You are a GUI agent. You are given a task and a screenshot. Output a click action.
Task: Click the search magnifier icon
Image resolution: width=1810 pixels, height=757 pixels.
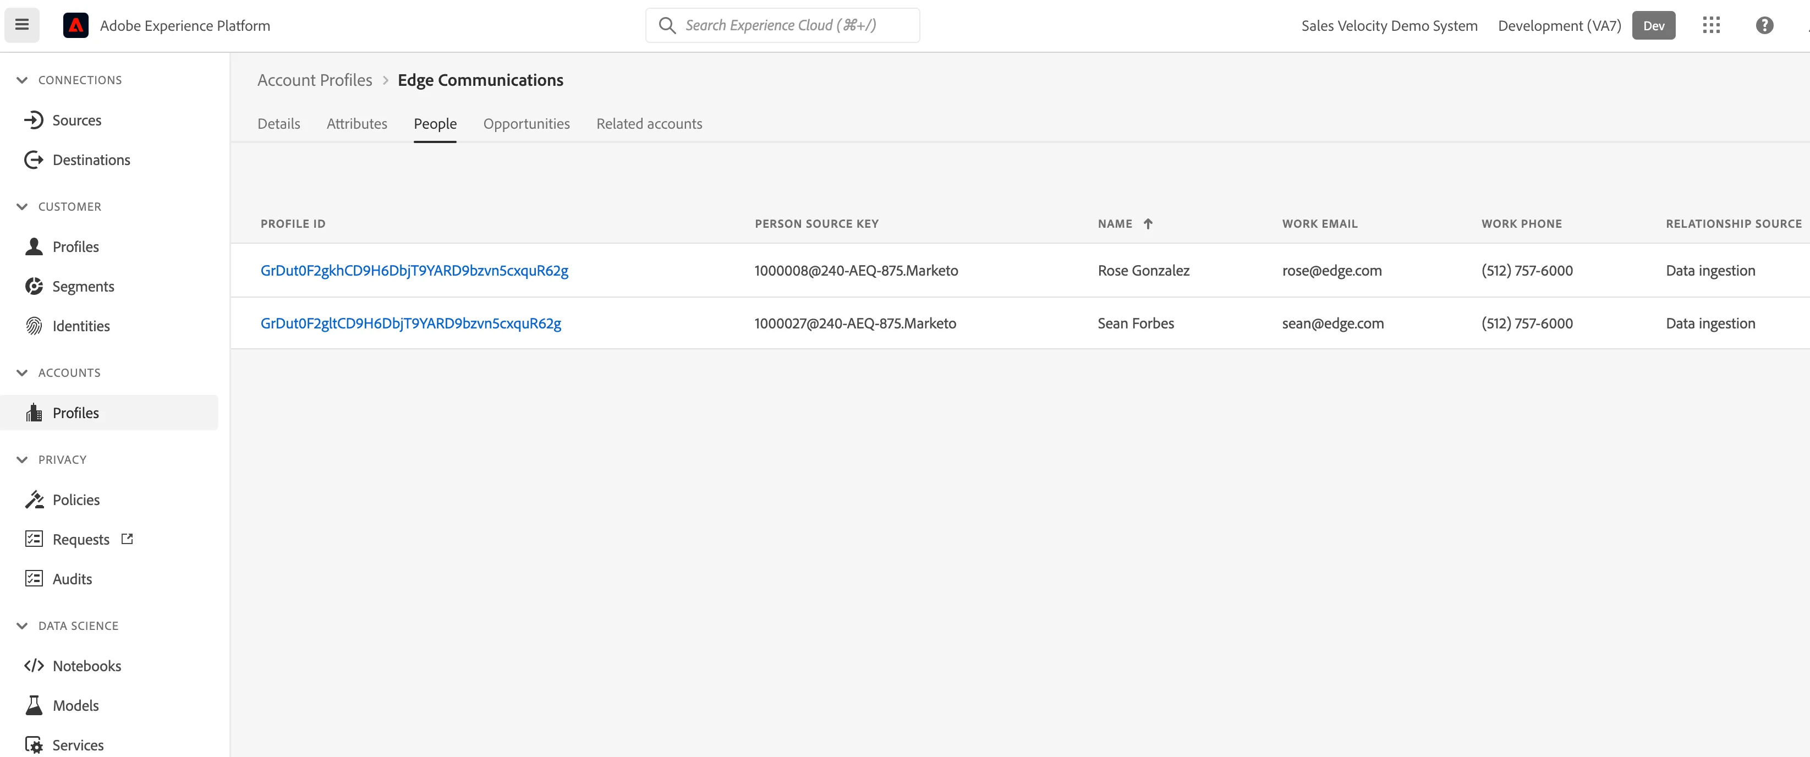[x=667, y=25]
